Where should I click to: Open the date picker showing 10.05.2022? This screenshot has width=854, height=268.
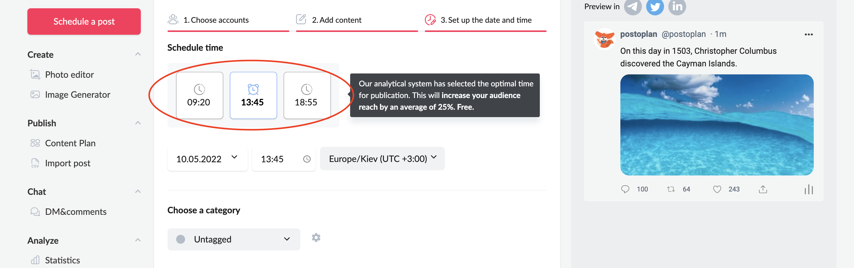click(x=207, y=159)
